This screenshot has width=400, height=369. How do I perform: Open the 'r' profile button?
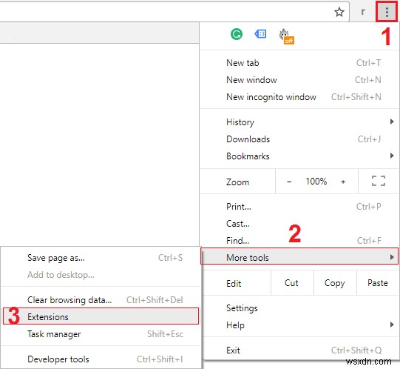click(x=363, y=12)
